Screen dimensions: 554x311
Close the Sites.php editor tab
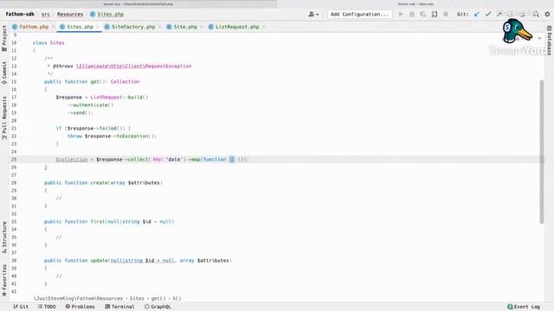click(x=98, y=27)
